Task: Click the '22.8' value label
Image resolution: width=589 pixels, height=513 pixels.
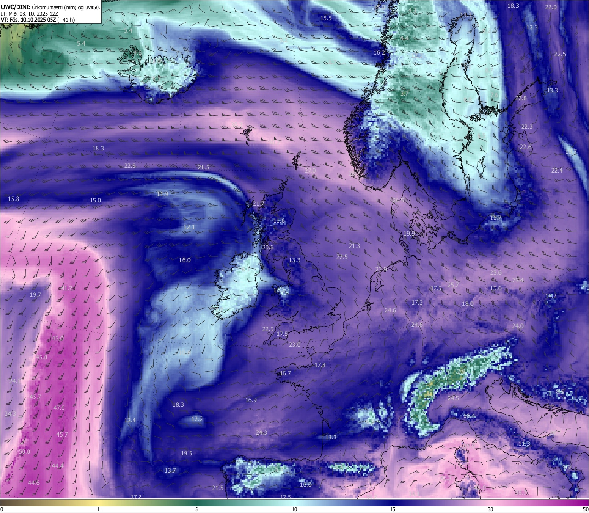Action: pyautogui.click(x=521, y=98)
